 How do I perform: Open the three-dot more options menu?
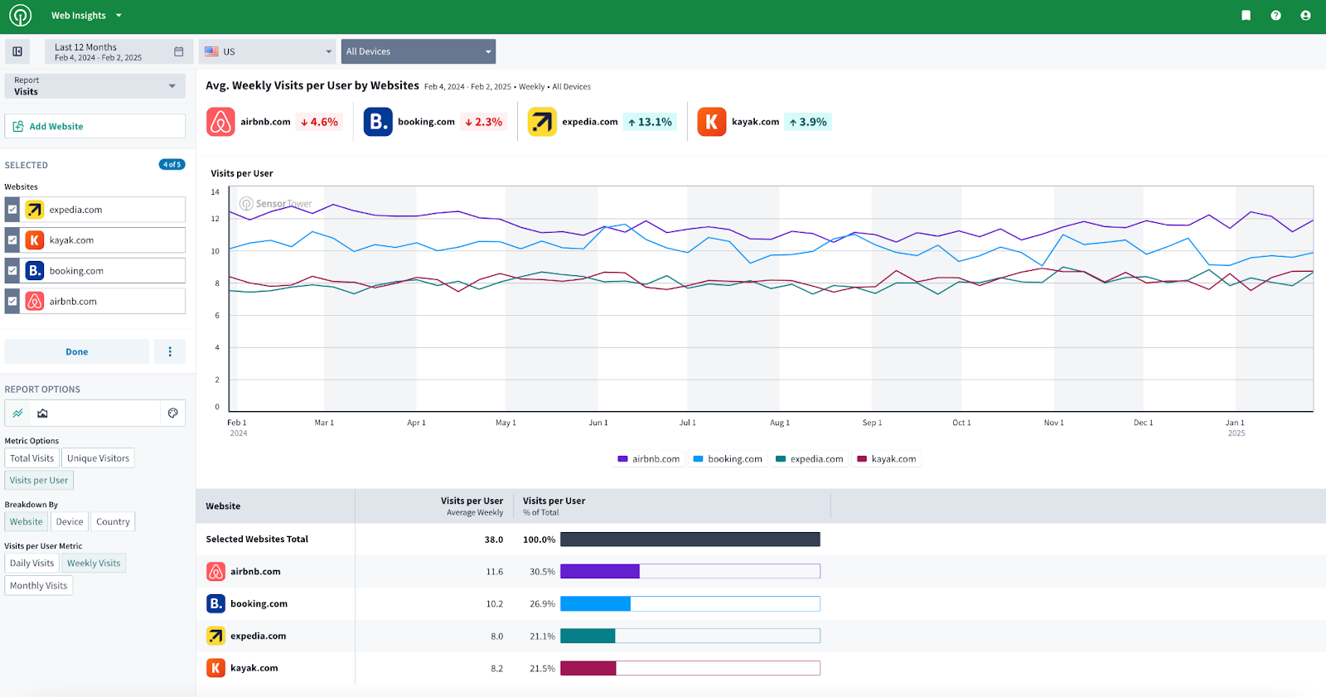coord(170,351)
